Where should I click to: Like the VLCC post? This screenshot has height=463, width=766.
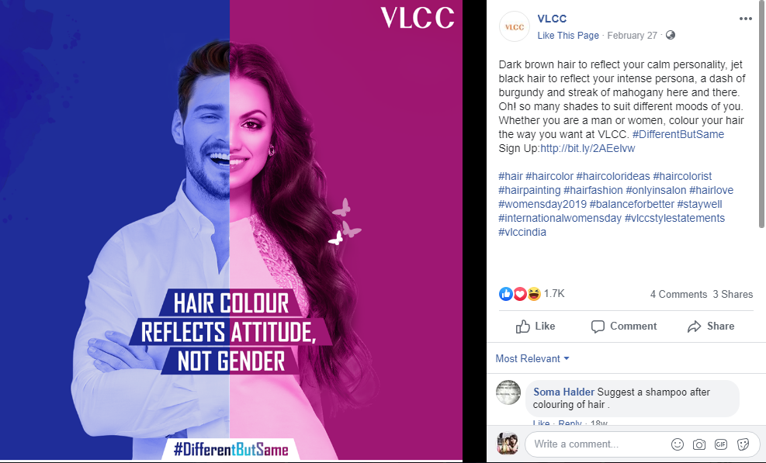pos(536,327)
